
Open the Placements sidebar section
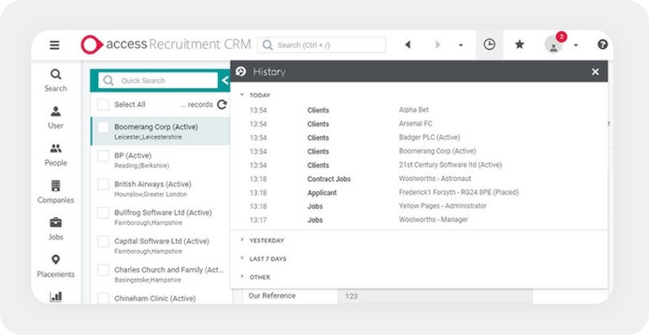[56, 267]
